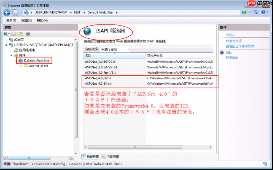Click the filter list horizontal scrollbar thumb

coord(135,147)
